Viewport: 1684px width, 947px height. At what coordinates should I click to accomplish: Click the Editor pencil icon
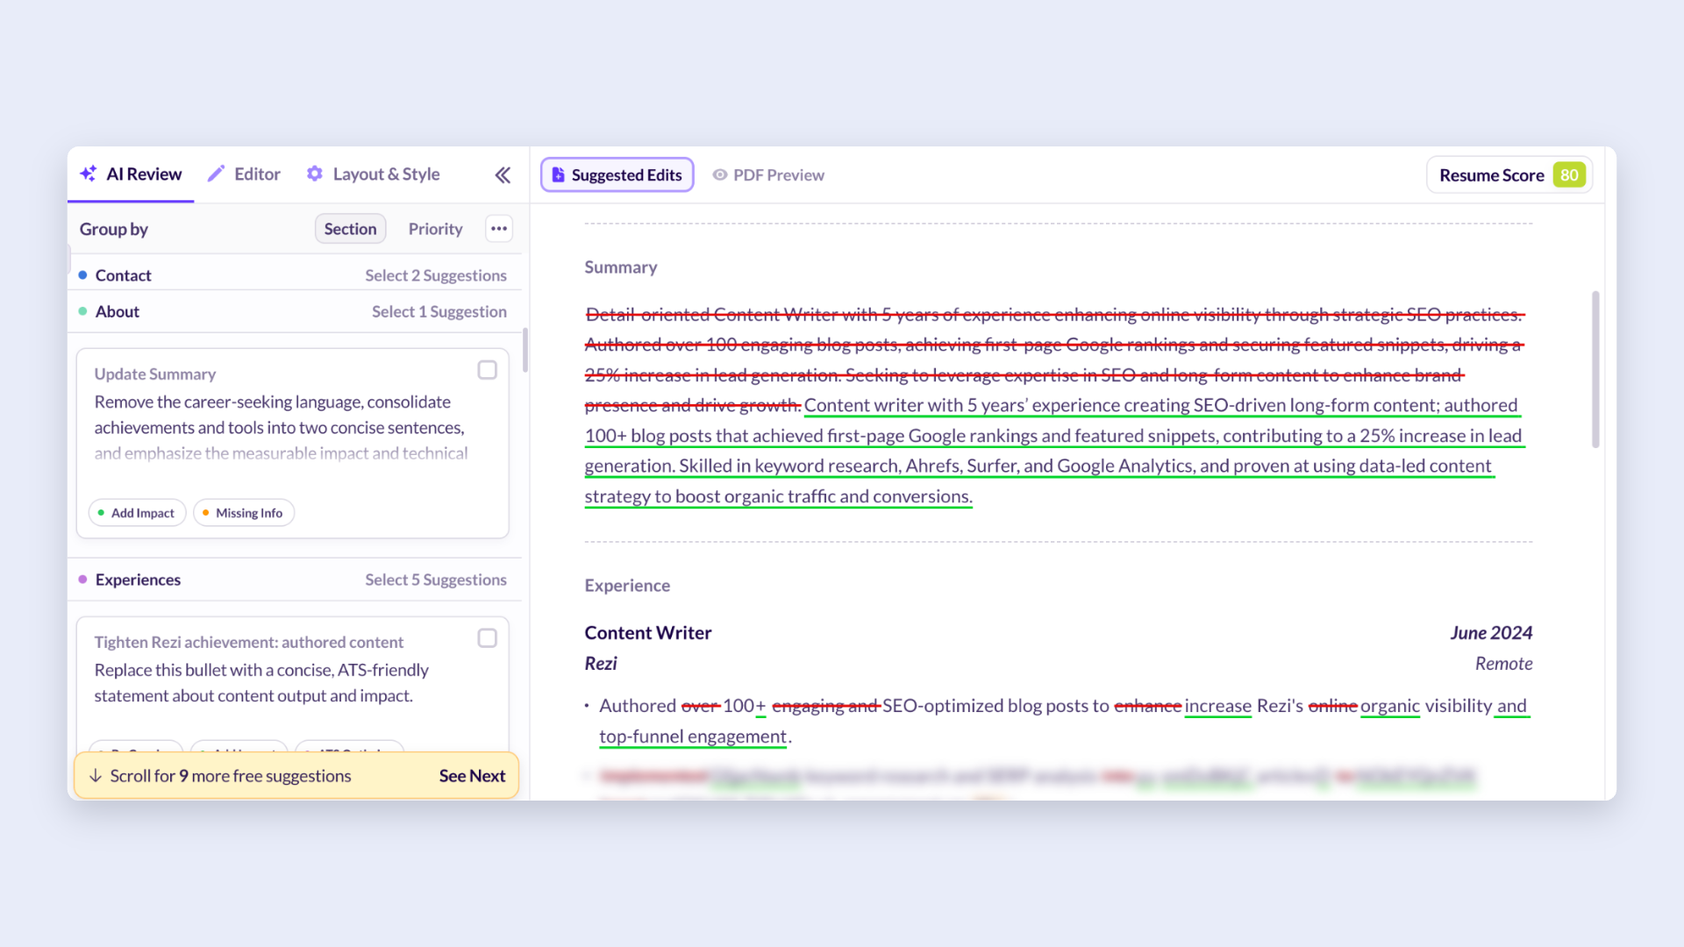tap(216, 174)
